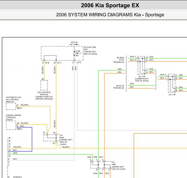Viewport: 187px width, 178px height.
Task: Click the "ORG 7" wire label at C76
Action: pos(163,78)
